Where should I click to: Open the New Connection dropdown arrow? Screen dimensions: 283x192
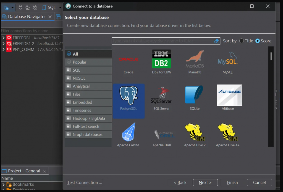[12, 7]
